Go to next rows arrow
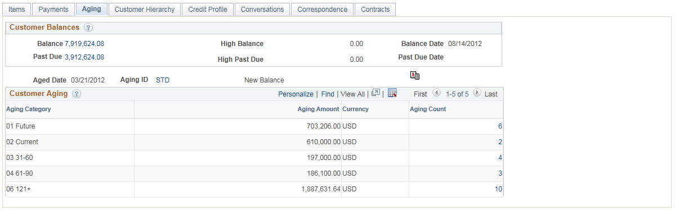Viewport: 675px width, 211px height. (x=476, y=93)
